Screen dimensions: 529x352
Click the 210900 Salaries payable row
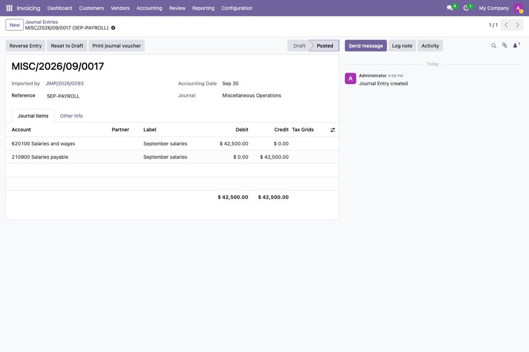coord(173,157)
